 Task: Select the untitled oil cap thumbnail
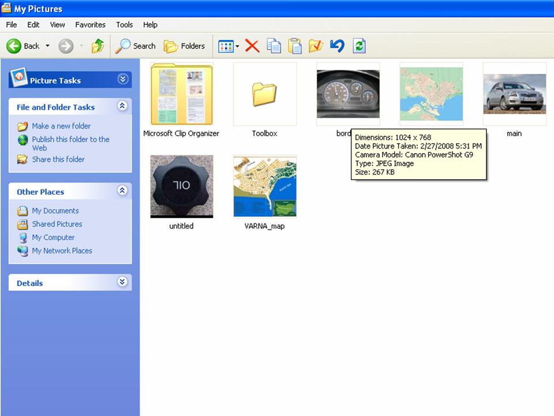(x=182, y=187)
